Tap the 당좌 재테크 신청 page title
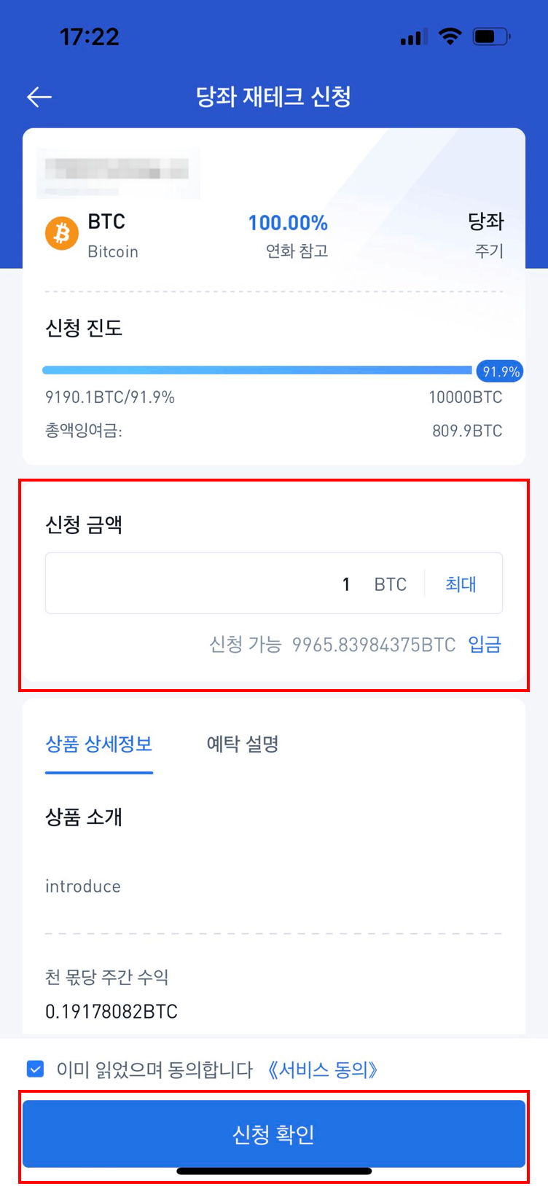Viewport: 548px width, 1186px height. [x=274, y=96]
